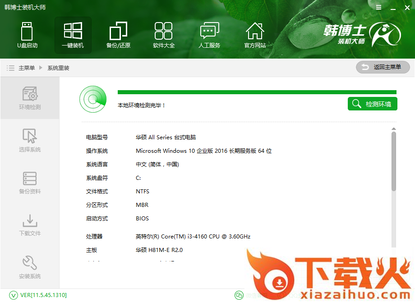Click 华硕 All Series 台式电脑 value
The width and height of the screenshot is (415, 302).
[x=166, y=137]
